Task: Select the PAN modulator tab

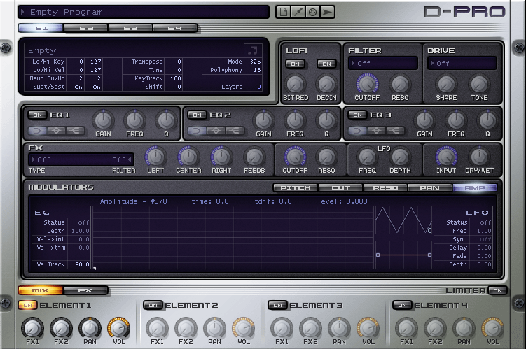Action: (430, 187)
